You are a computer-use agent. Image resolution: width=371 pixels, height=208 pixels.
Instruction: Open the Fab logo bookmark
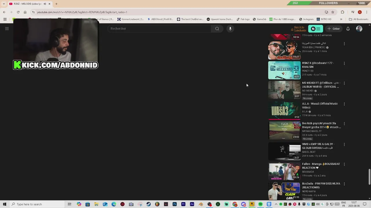coord(243,19)
